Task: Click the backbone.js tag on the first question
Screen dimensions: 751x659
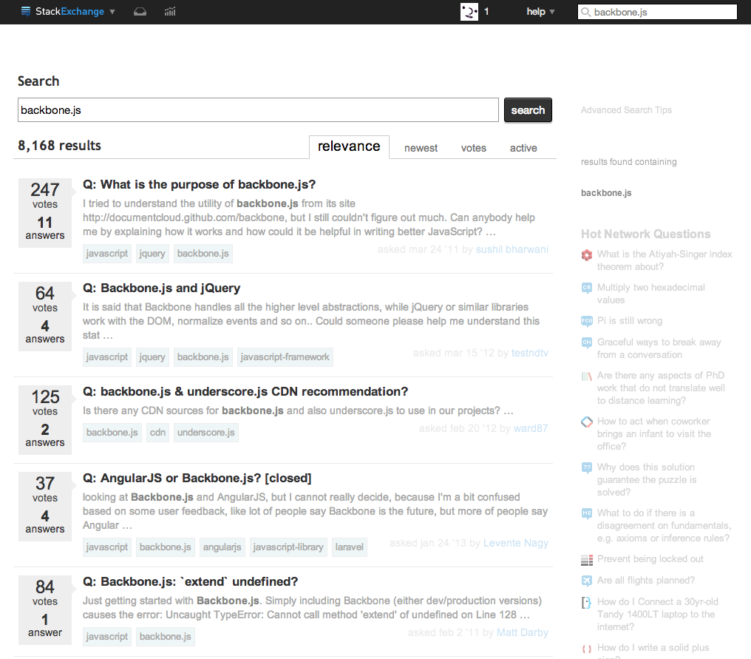Action: click(x=203, y=253)
